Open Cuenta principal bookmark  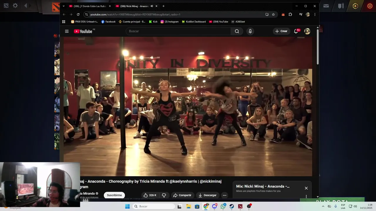132,22
